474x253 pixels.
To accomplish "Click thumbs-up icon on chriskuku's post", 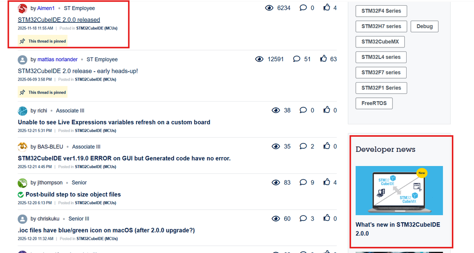I will coord(326,217).
